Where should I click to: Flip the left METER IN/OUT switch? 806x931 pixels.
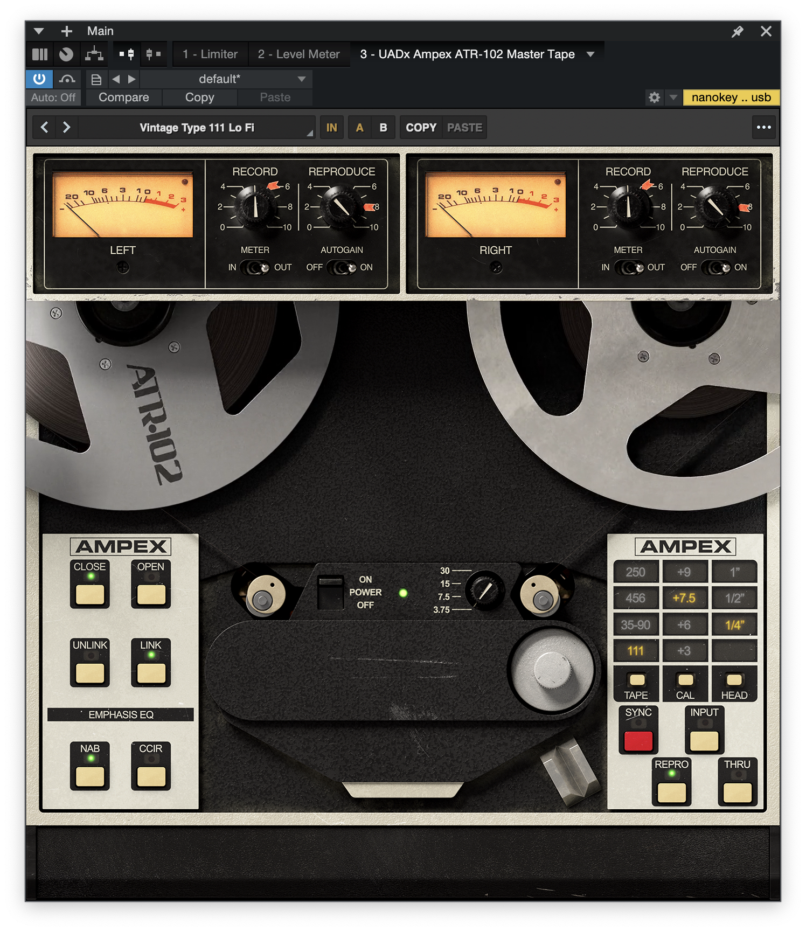(x=255, y=268)
